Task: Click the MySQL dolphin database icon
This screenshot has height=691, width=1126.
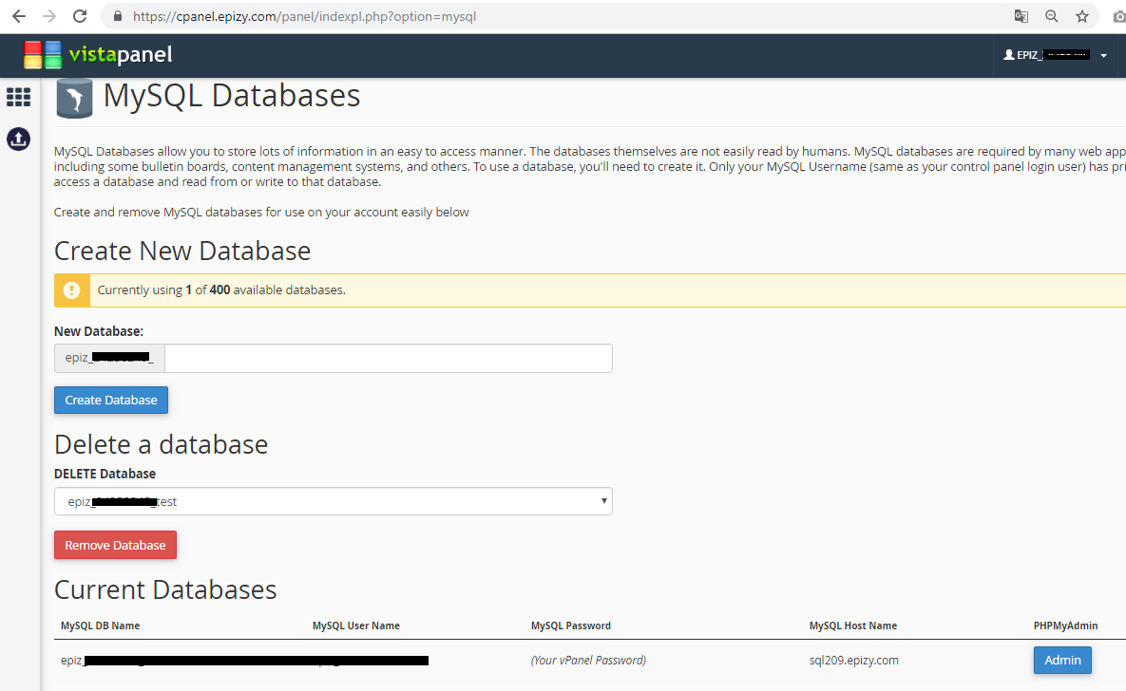Action: click(x=74, y=99)
